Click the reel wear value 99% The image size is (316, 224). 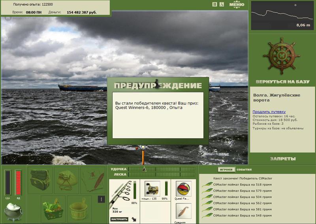coord(164,199)
